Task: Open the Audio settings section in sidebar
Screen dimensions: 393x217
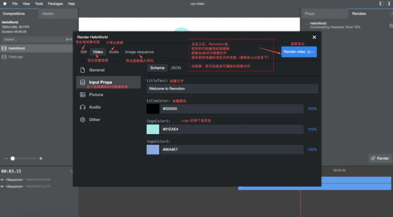Action: pyautogui.click(x=108, y=107)
